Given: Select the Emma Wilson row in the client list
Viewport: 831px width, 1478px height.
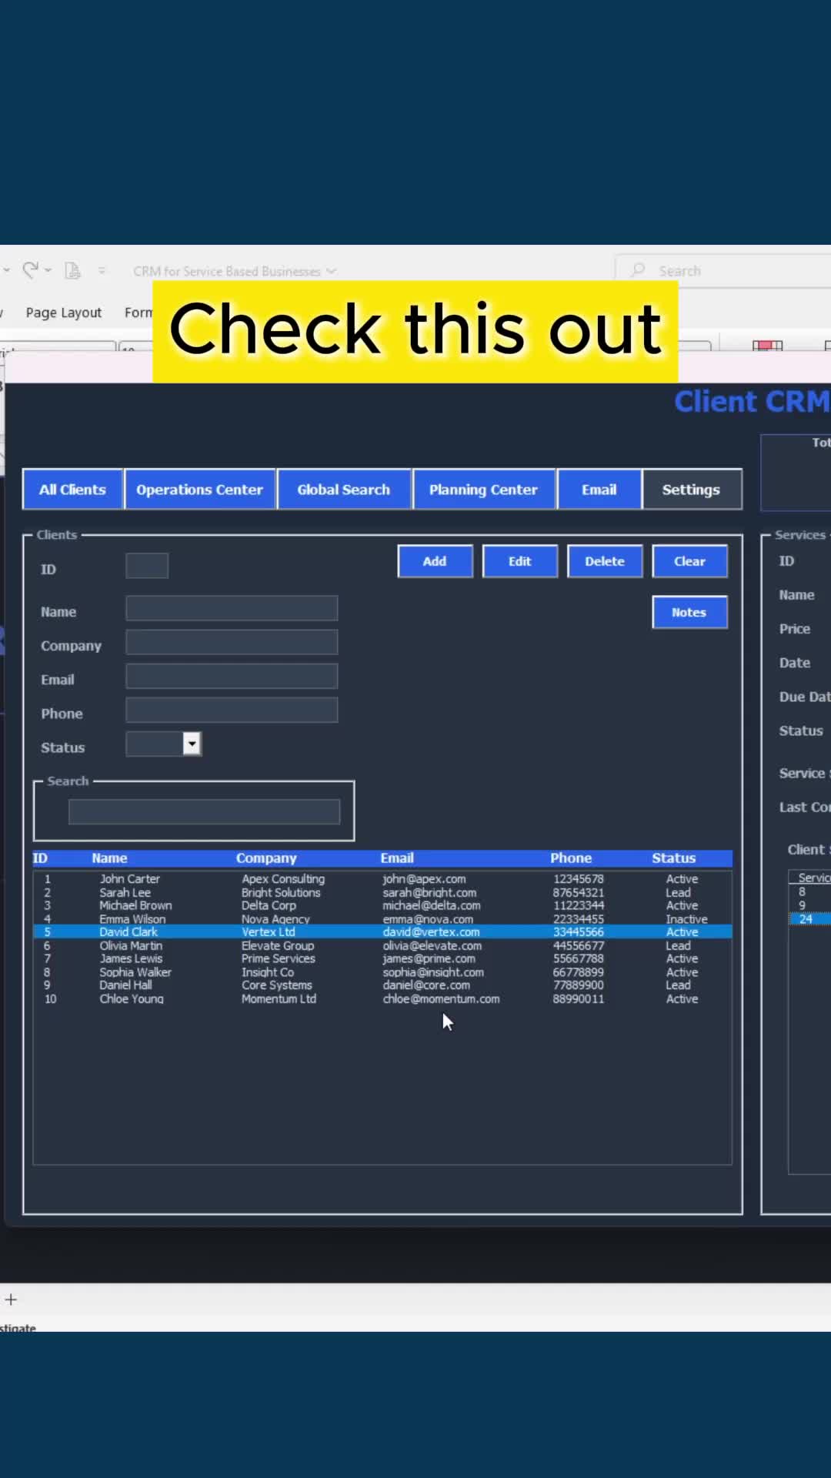Looking at the screenshot, I should point(382,919).
